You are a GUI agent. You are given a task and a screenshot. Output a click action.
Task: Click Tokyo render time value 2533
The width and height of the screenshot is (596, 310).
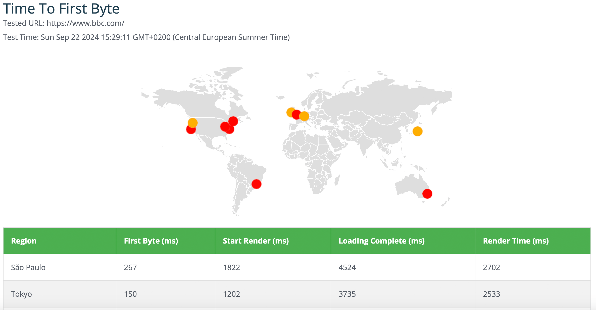tap(491, 294)
